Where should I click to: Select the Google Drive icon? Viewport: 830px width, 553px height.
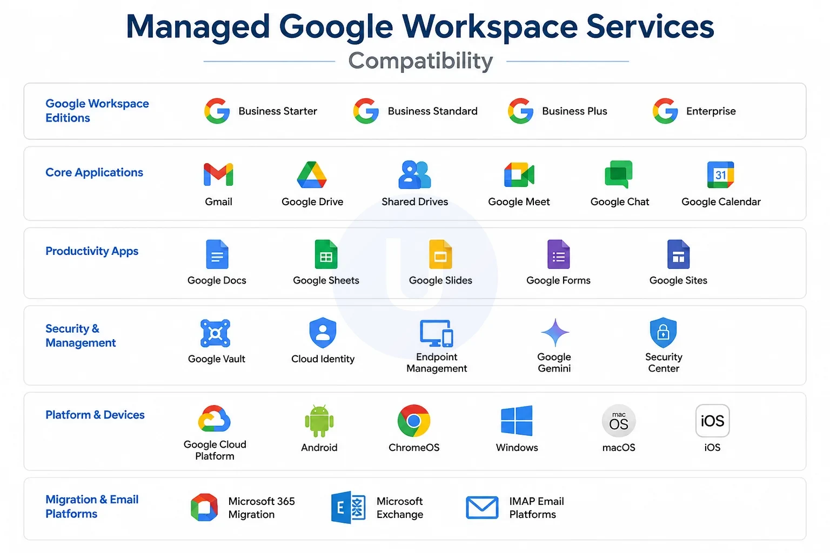tap(312, 174)
